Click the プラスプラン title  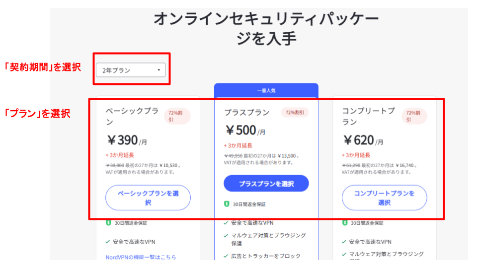(x=247, y=113)
